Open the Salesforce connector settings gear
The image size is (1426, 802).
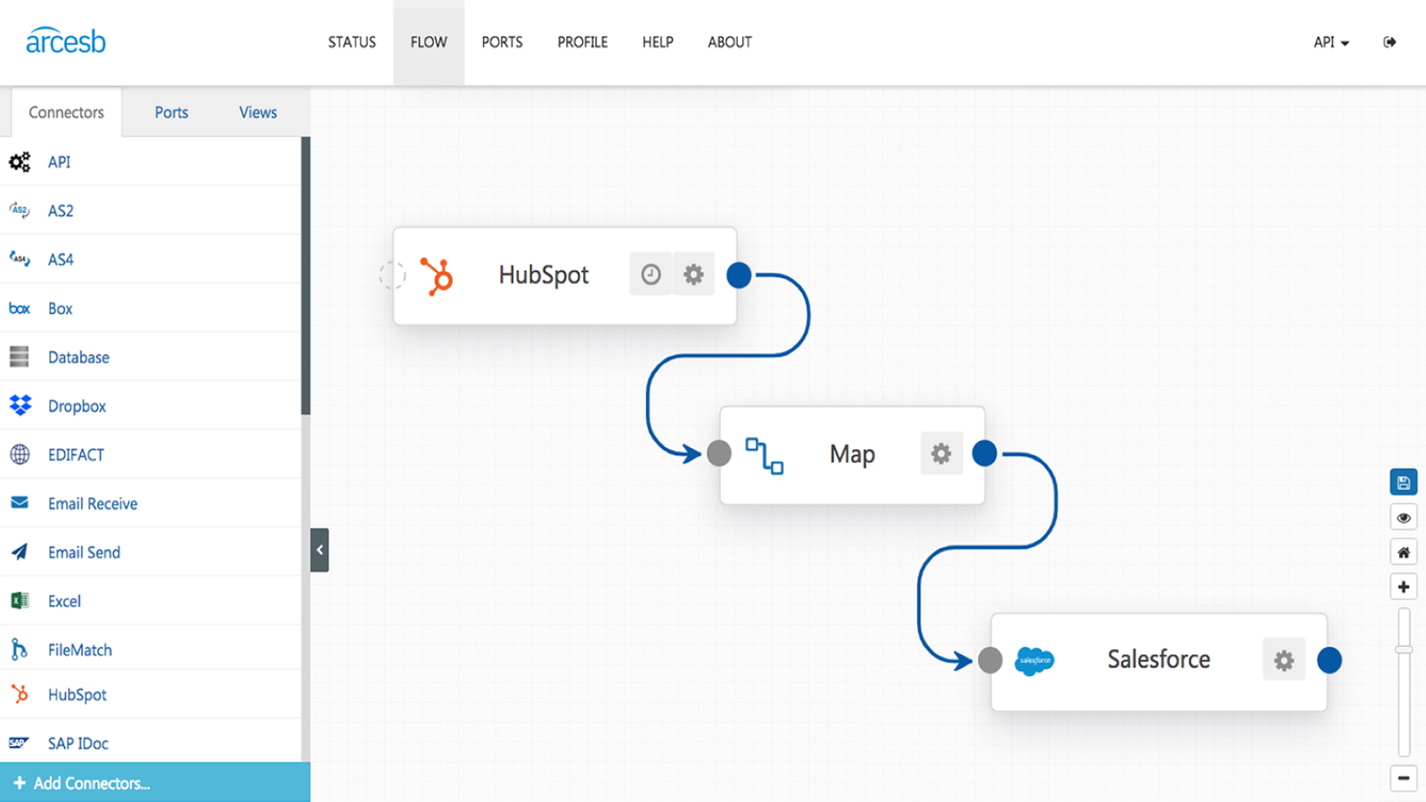point(1283,659)
